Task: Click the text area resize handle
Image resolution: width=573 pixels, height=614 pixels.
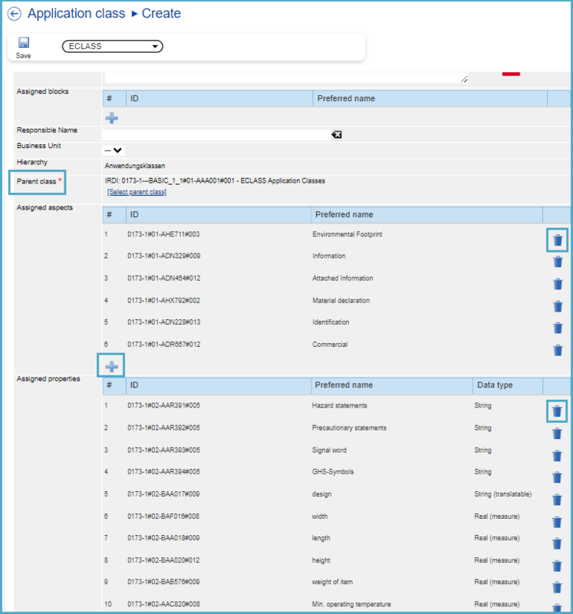Action: coord(464,78)
